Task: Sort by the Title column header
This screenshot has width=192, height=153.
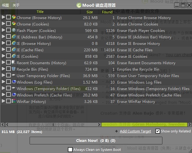Action: [x=40, y=12]
